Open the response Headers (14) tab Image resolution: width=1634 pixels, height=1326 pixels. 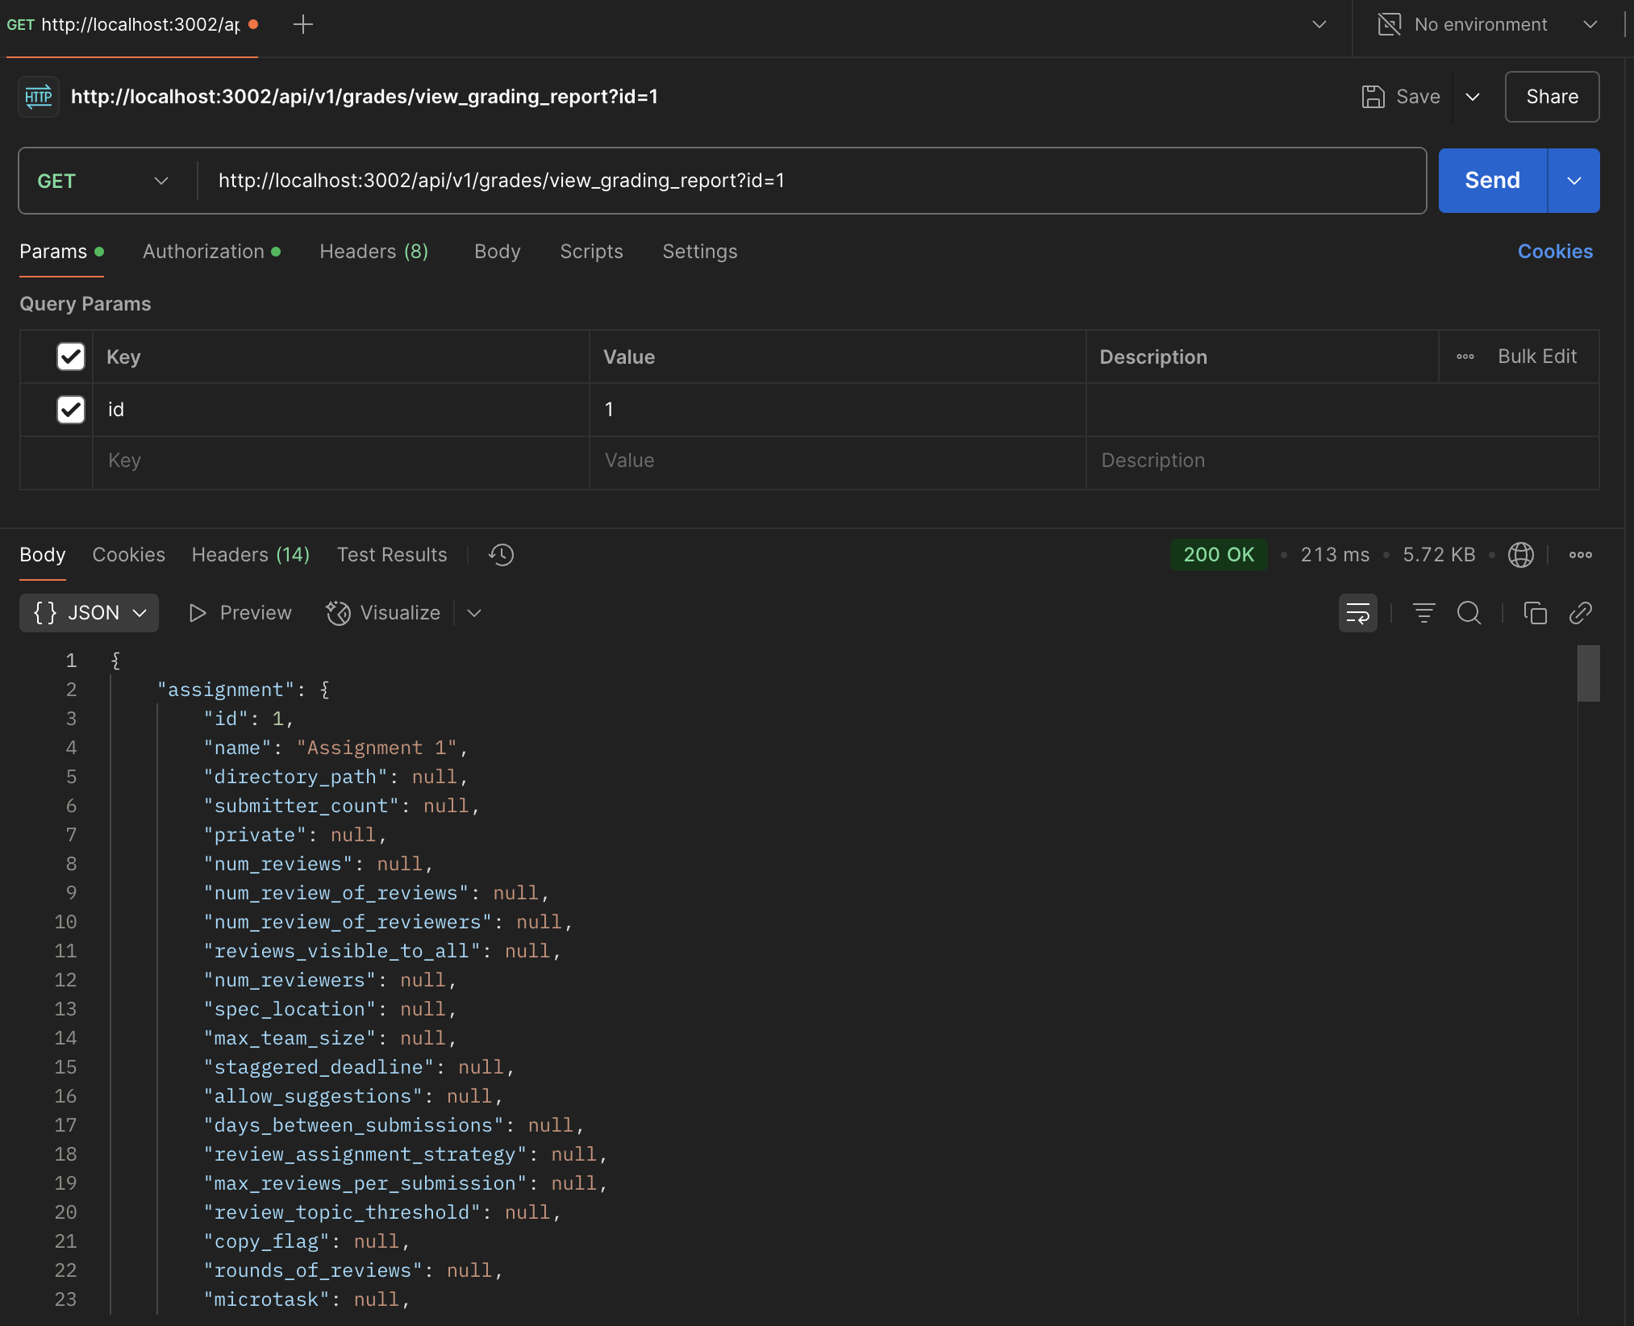click(x=250, y=555)
